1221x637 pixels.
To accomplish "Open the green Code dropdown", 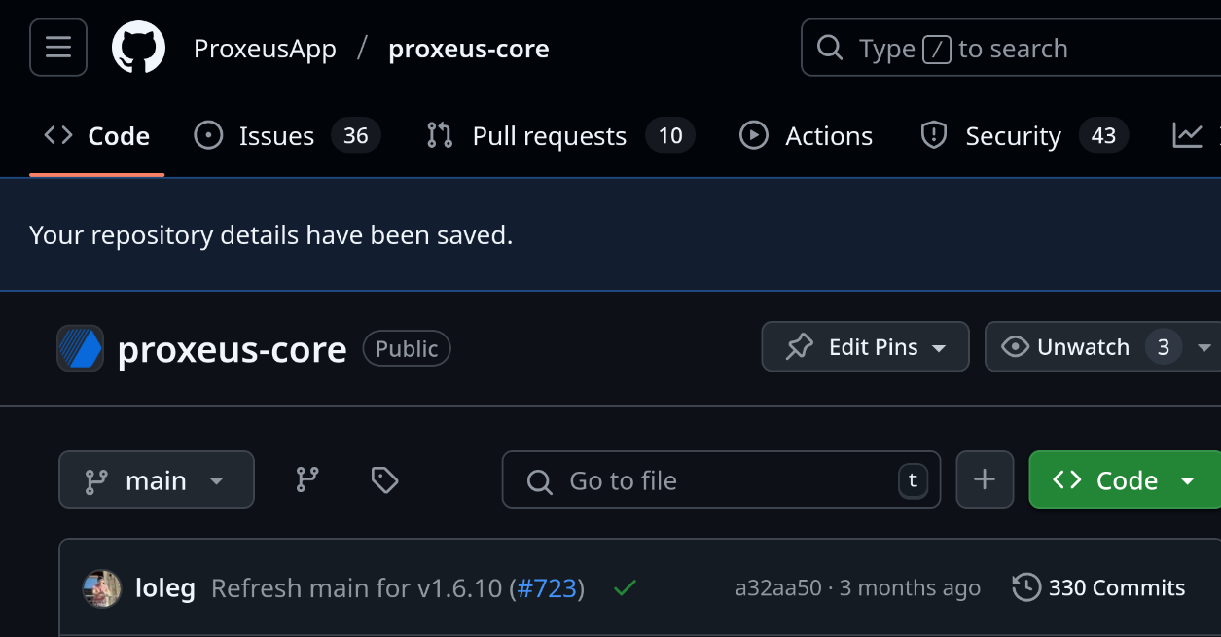I will 1125,479.
